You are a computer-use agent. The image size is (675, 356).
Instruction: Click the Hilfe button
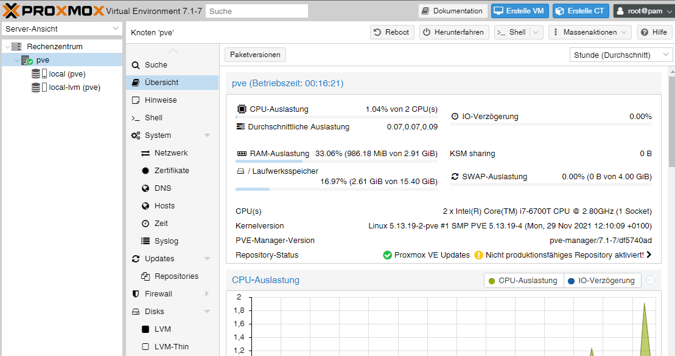(654, 32)
